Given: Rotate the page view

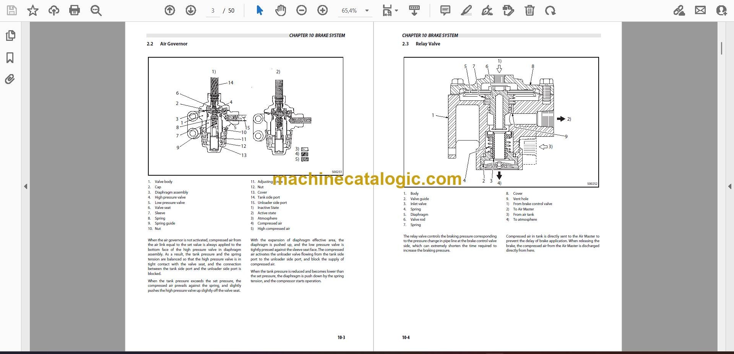Looking at the screenshot, I should tap(550, 11).
